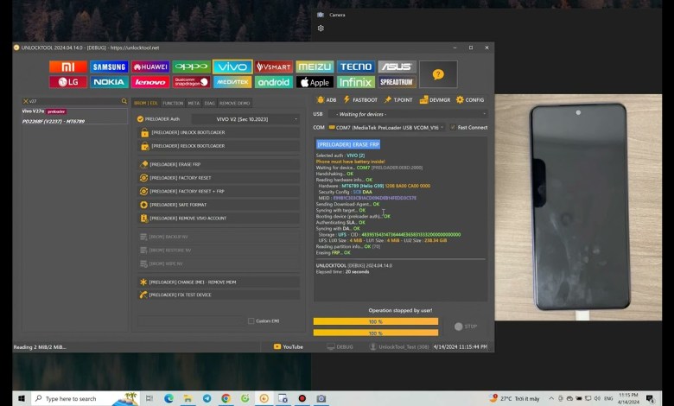
Task: Choose the Huawei brand logo
Action: (x=150, y=67)
